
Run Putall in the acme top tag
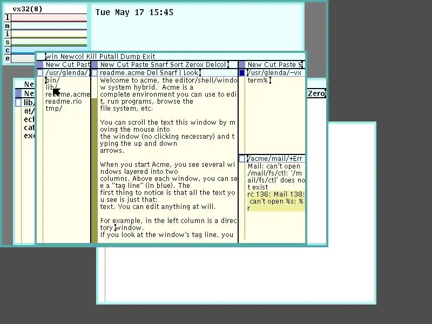(x=109, y=57)
